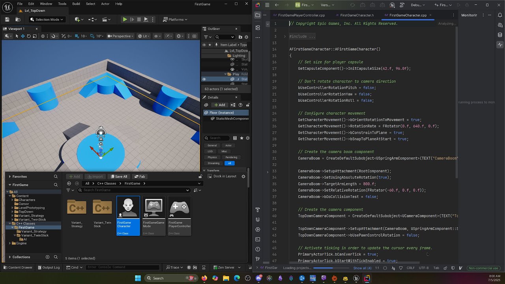The width and height of the screenshot is (505, 284).
Task: Select the translate gizmo tool in viewport
Action: pyautogui.click(x=23, y=36)
